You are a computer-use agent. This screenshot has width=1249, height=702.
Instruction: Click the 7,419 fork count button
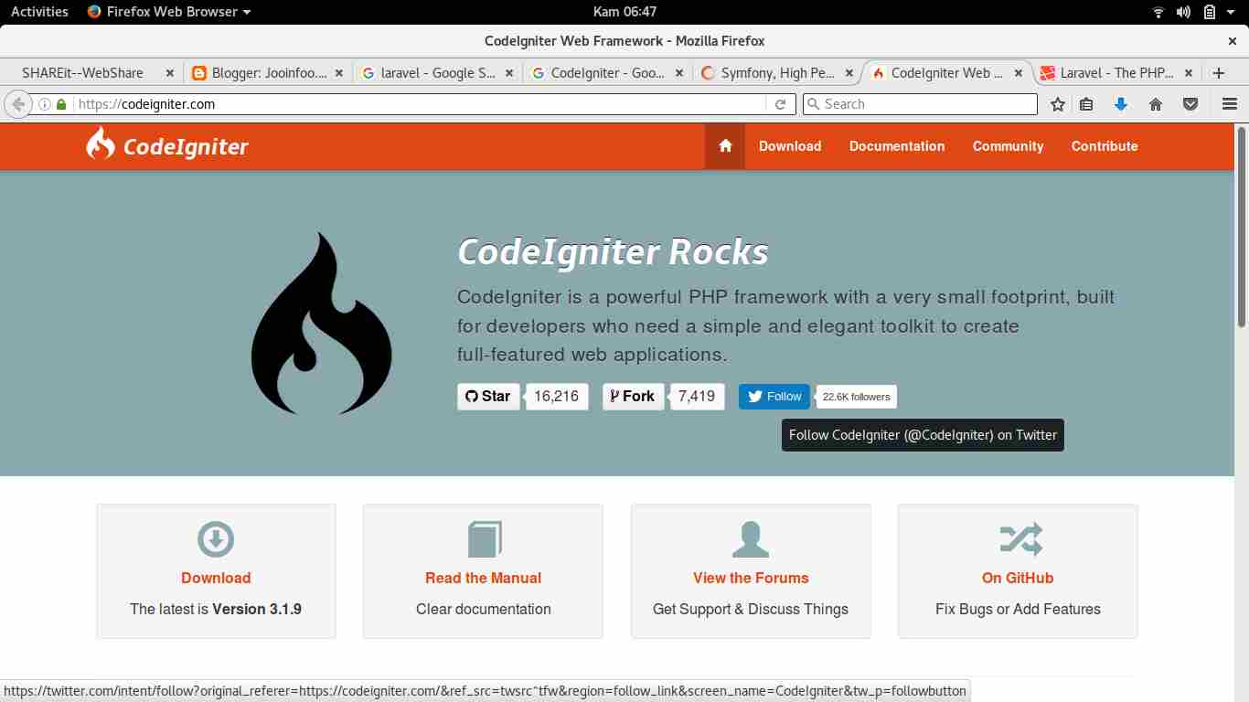tap(697, 396)
